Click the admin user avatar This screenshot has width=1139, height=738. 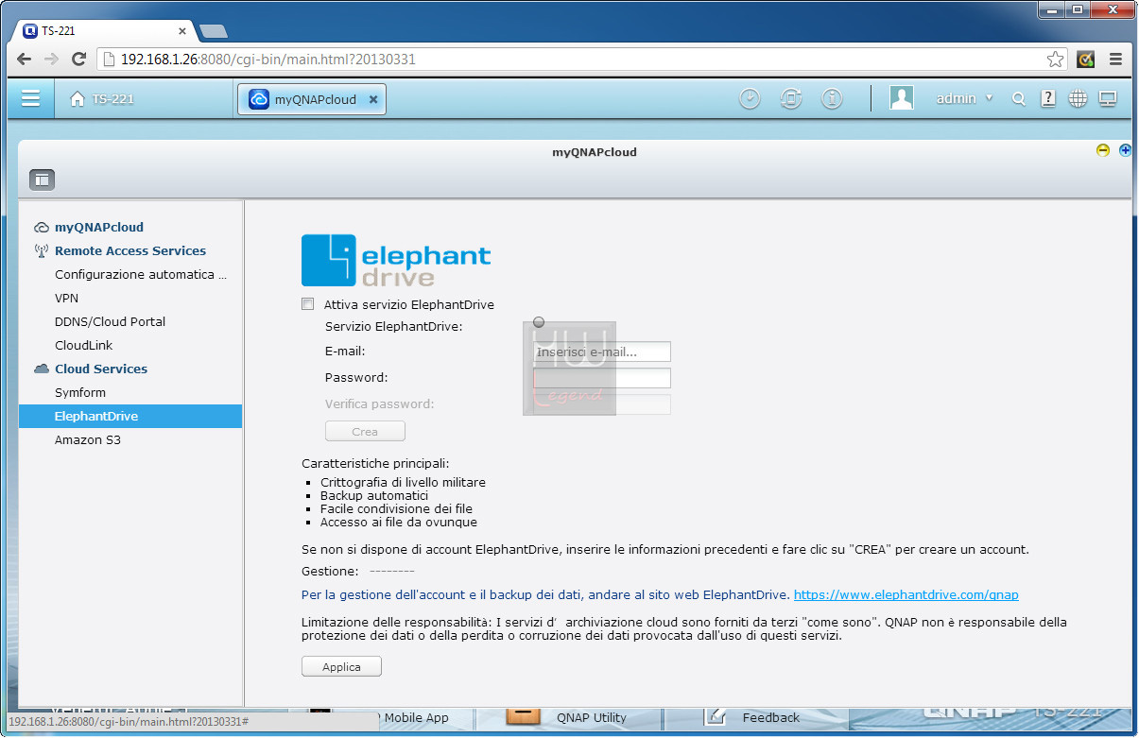(902, 98)
